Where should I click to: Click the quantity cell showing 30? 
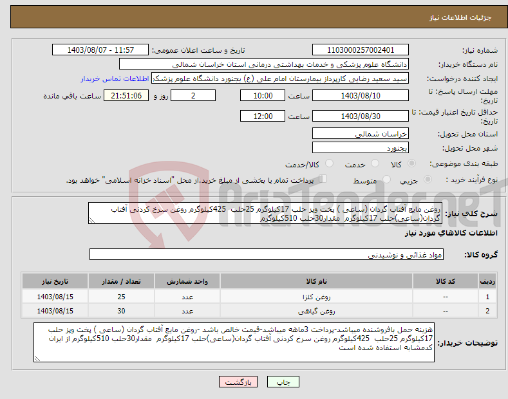[121, 311]
